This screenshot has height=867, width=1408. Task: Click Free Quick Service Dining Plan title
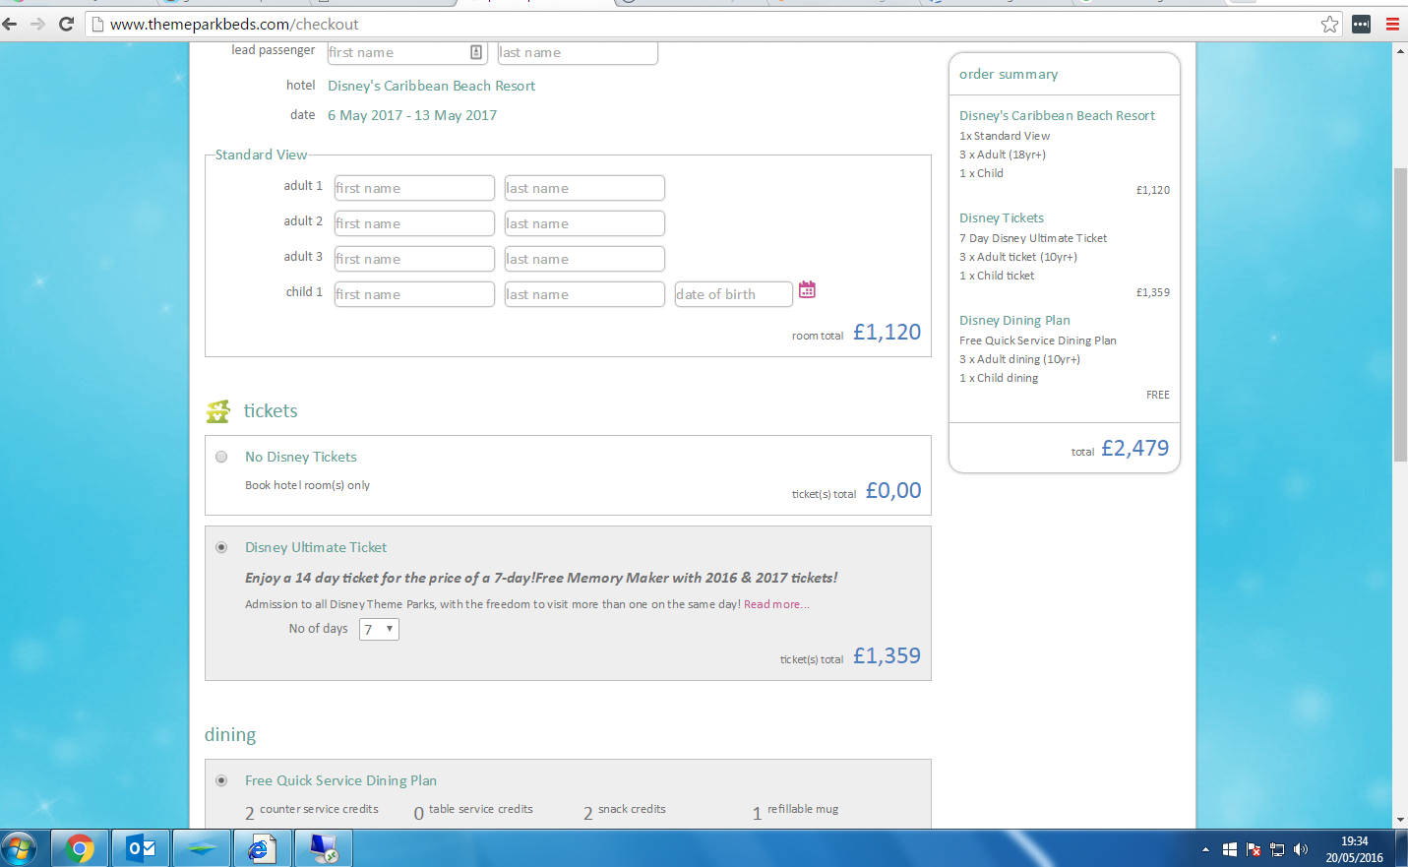[x=340, y=780]
